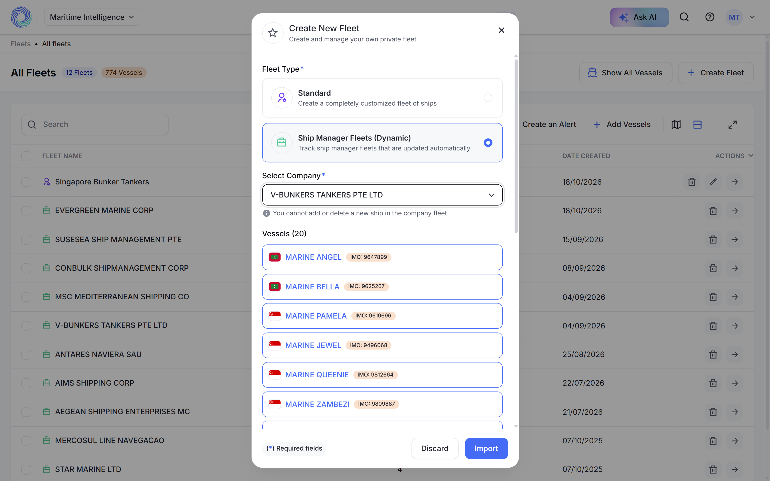770x481 pixels.
Task: Click the MARINE QUEENIE vessel name
Action: [x=317, y=375]
